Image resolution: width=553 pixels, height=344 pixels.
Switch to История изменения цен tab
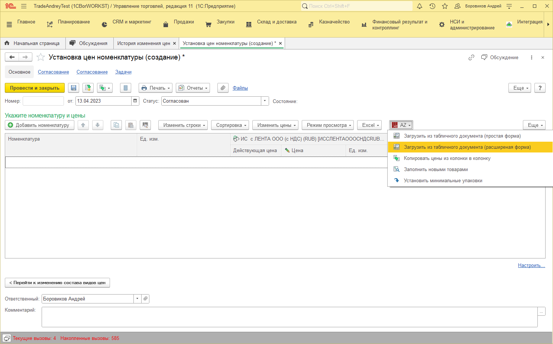point(143,44)
